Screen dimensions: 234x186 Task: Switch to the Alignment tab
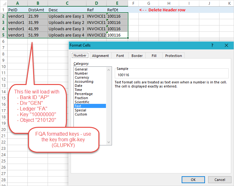tap(100, 56)
